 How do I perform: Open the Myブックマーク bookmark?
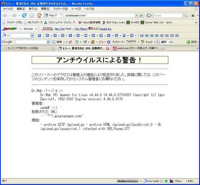pyautogui.click(x=33, y=22)
